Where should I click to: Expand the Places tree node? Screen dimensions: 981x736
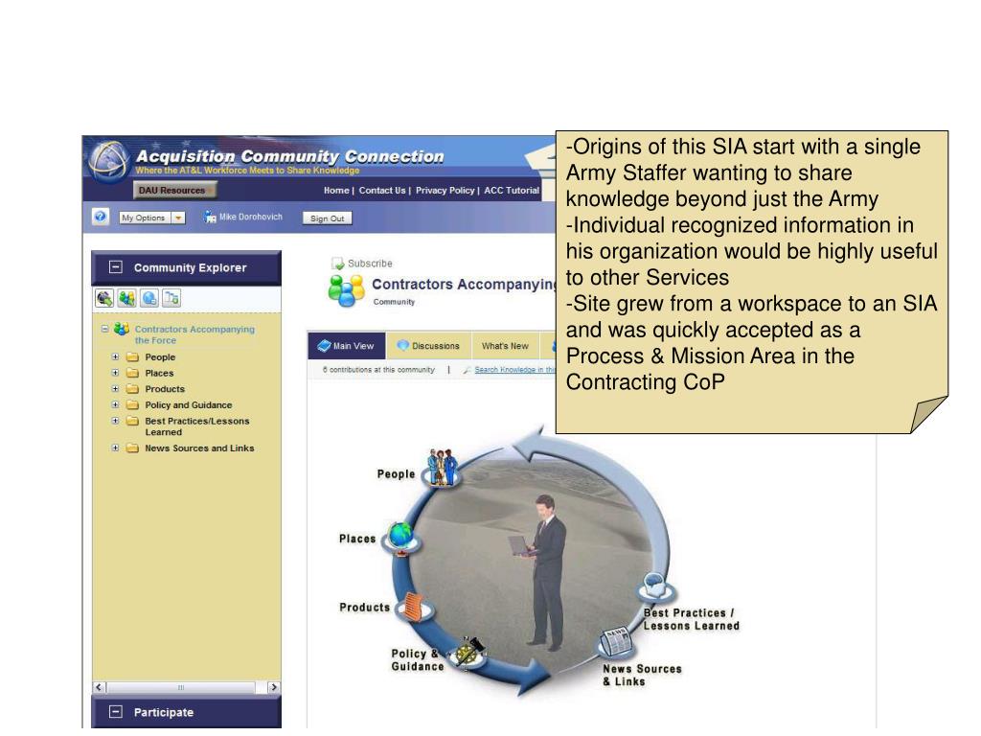115,373
